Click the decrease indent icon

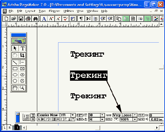(x=103, y=19)
